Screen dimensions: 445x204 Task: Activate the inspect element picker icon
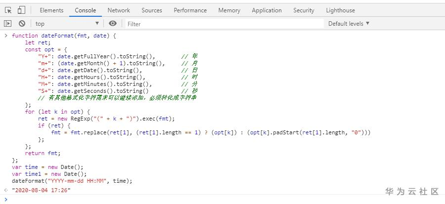(8, 10)
